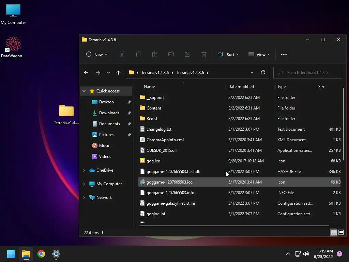Select changelog.txt file
The height and width of the screenshot is (262, 349).
point(240,129)
